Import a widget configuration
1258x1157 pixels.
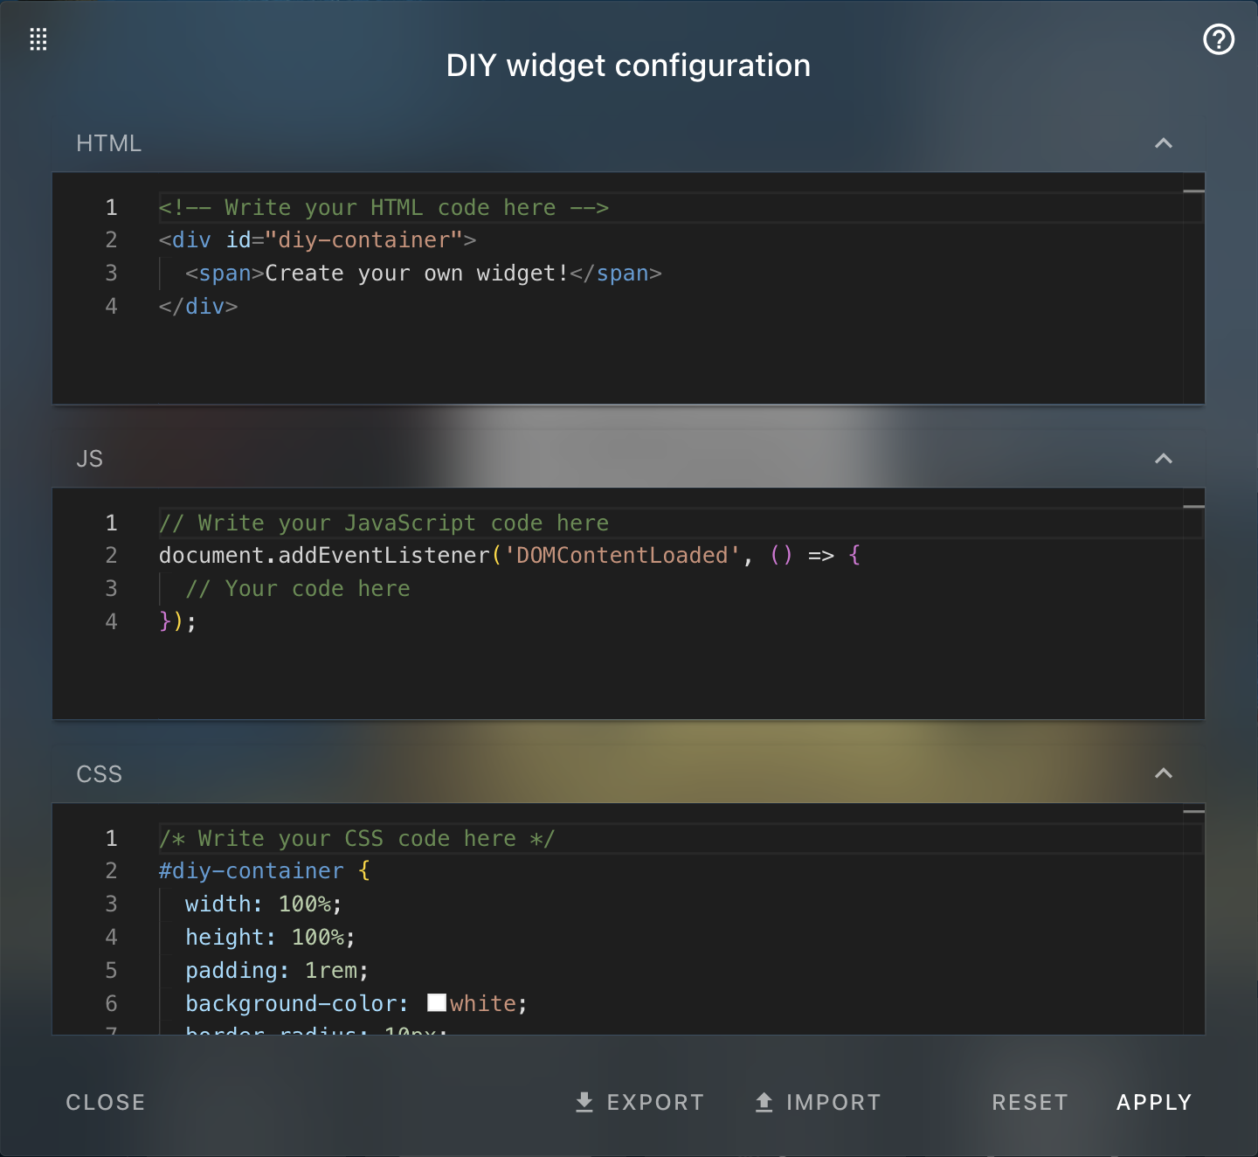click(819, 1103)
